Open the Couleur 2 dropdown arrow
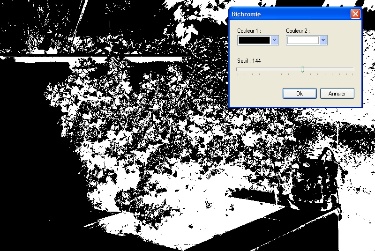Viewport: 375px width, 251px height. click(323, 40)
